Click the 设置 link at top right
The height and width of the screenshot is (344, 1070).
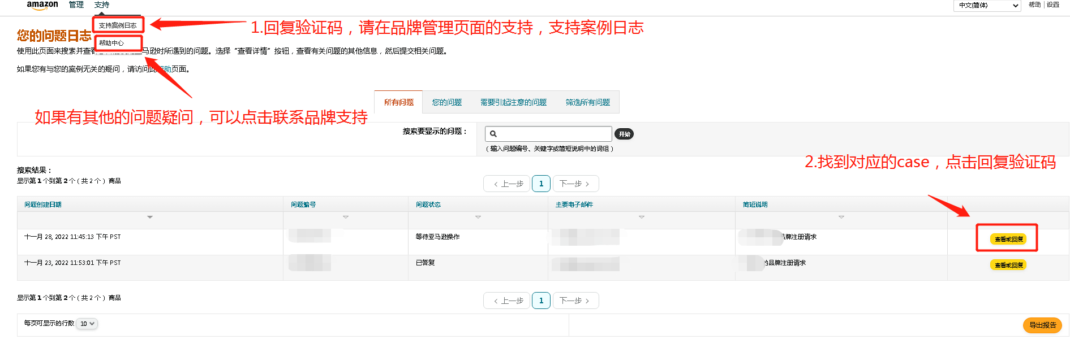[1053, 5]
